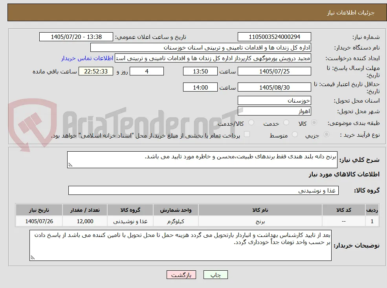
Task: Choose the متوسط purchase type radio
Action: coord(295,134)
